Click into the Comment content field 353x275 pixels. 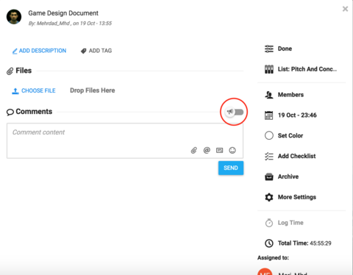tap(125, 140)
